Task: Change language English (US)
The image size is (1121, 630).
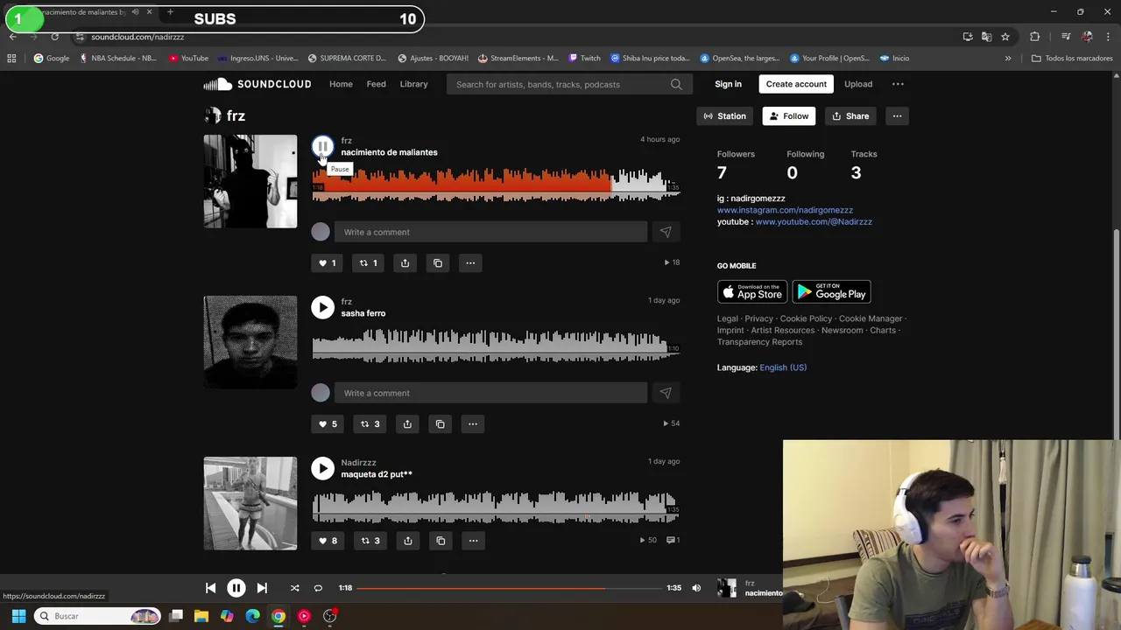Action: (x=783, y=367)
